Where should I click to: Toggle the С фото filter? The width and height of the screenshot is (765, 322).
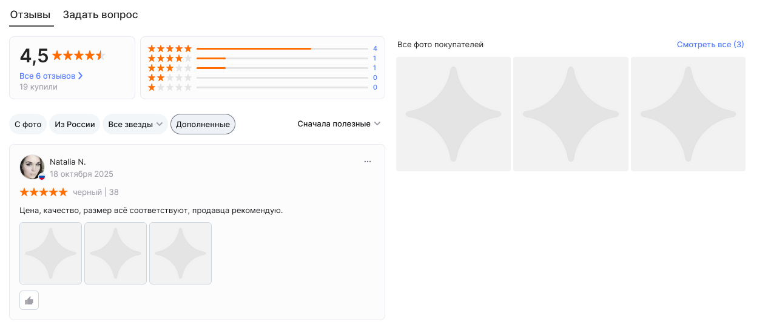point(28,124)
